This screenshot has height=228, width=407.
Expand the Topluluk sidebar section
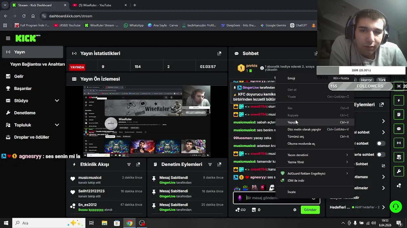[57, 125]
